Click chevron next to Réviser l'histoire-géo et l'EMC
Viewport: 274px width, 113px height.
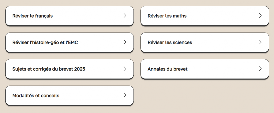pyautogui.click(x=125, y=42)
